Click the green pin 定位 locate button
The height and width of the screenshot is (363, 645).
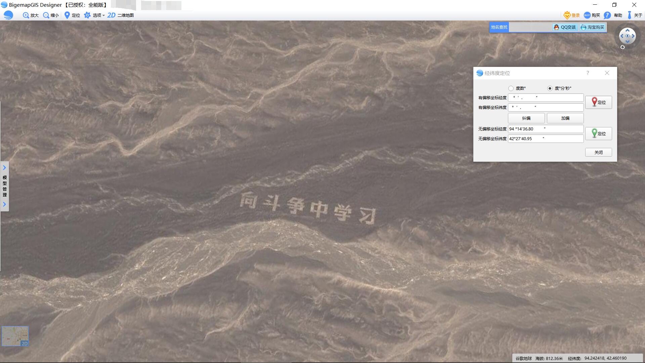pyautogui.click(x=598, y=133)
